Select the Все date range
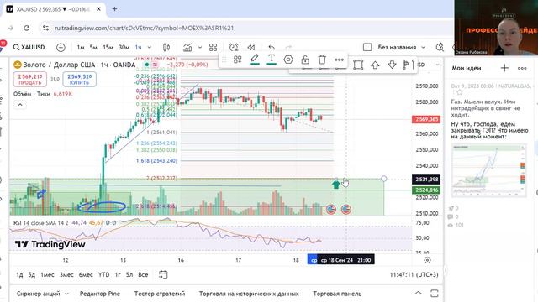Image resolution: width=538 pixels, height=302 pixels. (143, 274)
